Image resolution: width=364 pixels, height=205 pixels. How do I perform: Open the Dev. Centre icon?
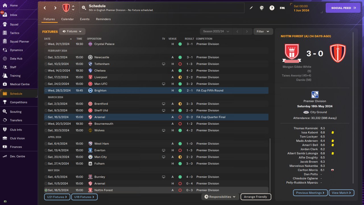(5, 156)
